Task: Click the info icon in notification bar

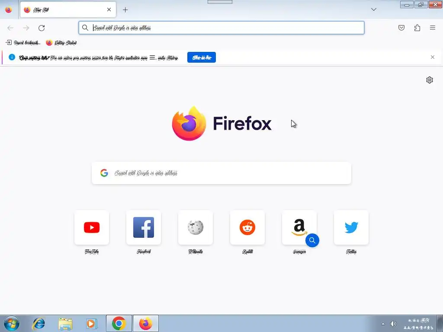Action: click(12, 57)
